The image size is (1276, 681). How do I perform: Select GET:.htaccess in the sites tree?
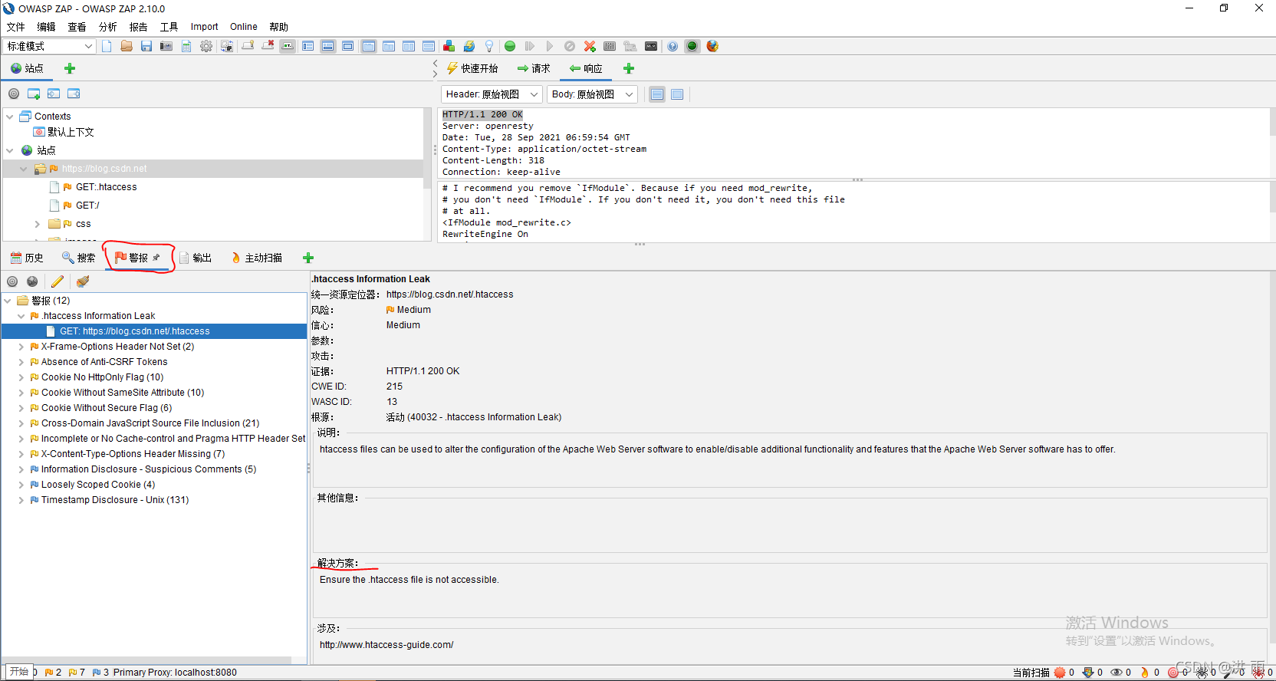tap(106, 187)
